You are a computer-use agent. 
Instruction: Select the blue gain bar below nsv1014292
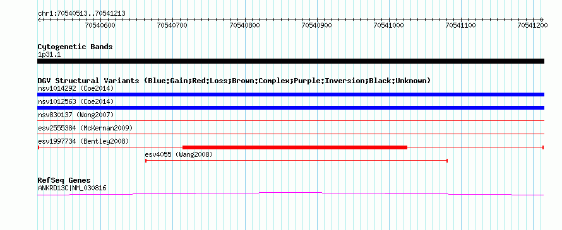point(290,95)
